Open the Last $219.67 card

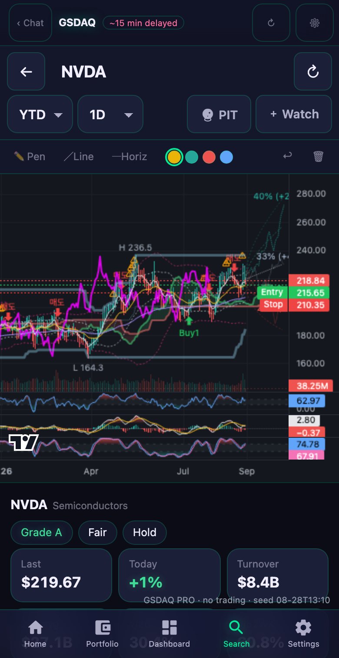pyautogui.click(x=61, y=575)
